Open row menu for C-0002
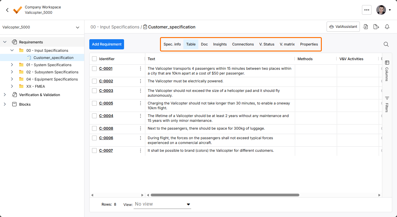 pos(141,81)
